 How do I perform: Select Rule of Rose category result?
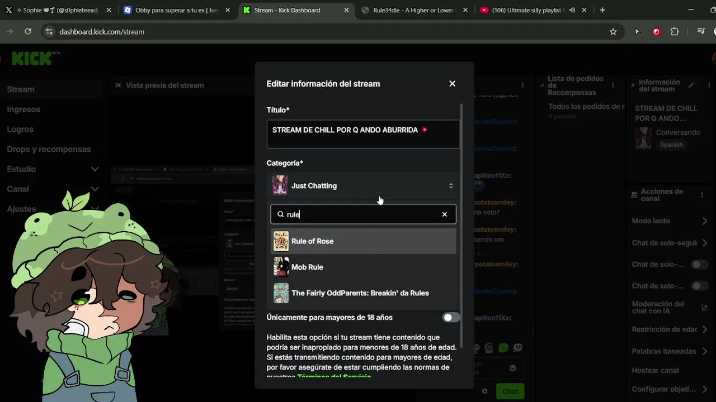click(364, 241)
